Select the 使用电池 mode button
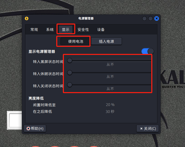The image size is (185, 147). pos(75,41)
